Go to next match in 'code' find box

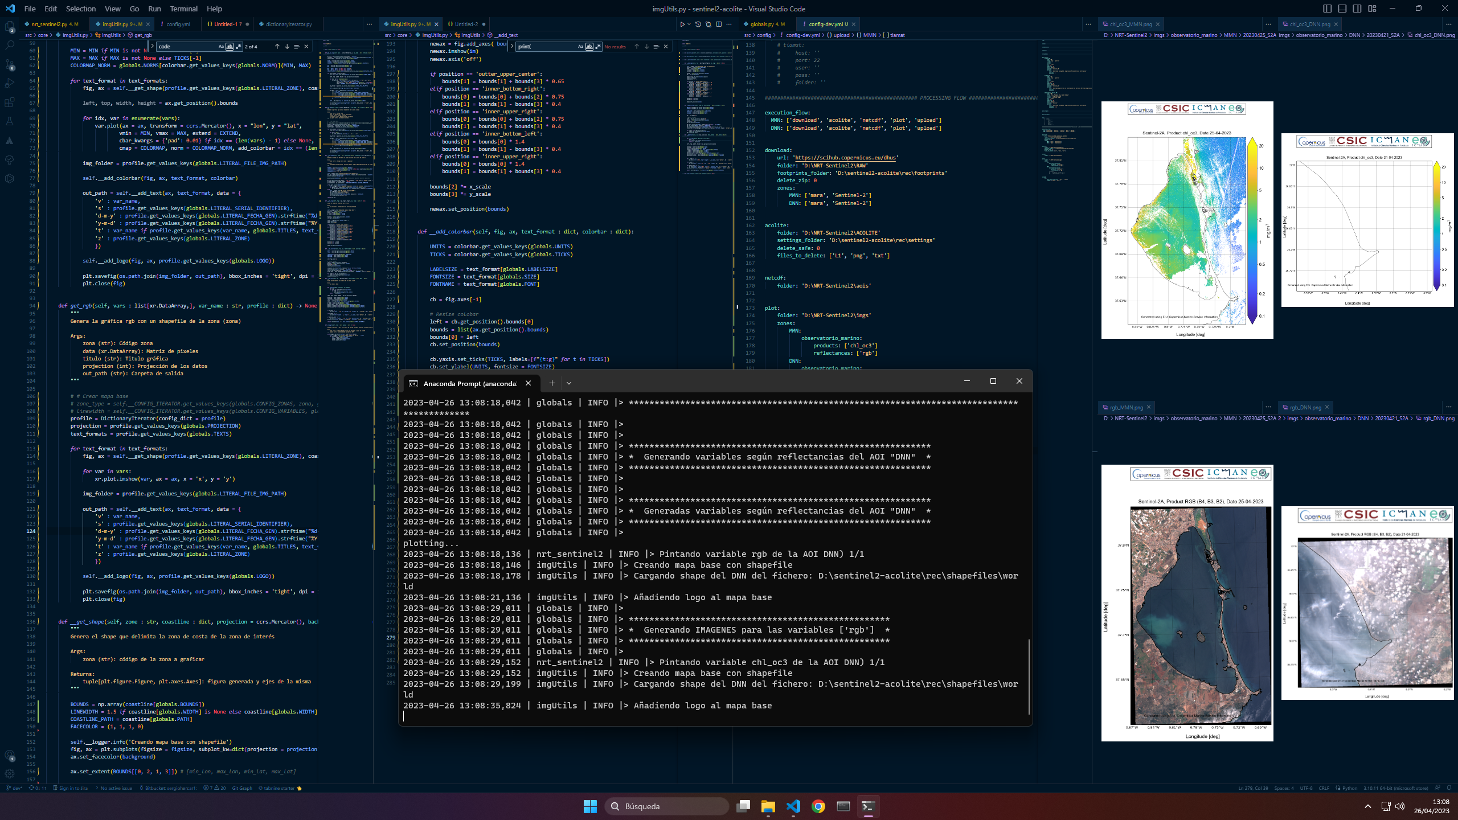click(x=287, y=47)
